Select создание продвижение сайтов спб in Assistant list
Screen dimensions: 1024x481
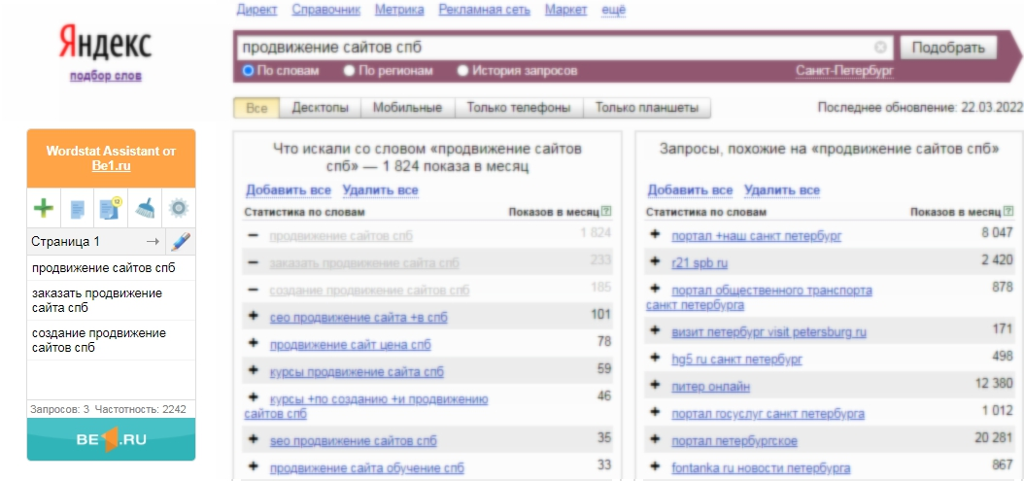(111, 340)
